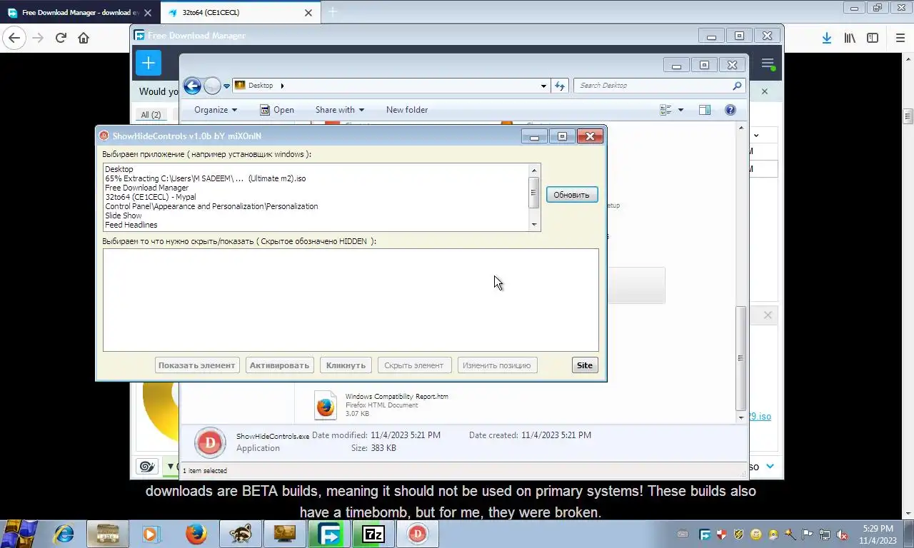Click the Активировать button

tap(279, 365)
